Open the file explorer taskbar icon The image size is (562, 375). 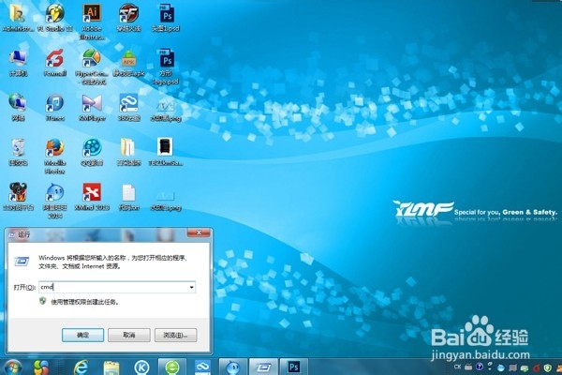[111, 367]
